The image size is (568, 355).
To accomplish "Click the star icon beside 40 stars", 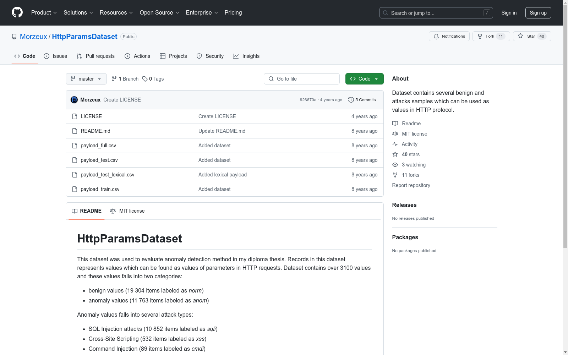I will 395,154.
